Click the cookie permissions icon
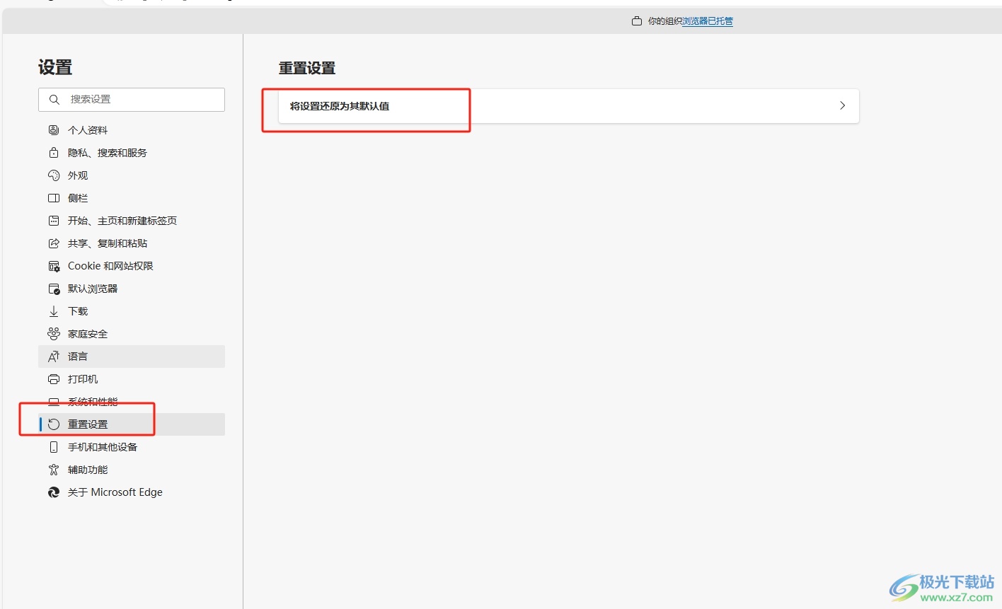 click(x=54, y=266)
